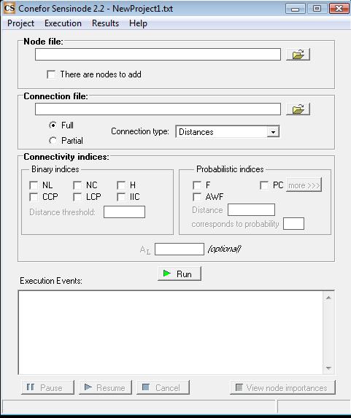
Task: Click the Cancel execution button
Action: pyautogui.click(x=163, y=387)
